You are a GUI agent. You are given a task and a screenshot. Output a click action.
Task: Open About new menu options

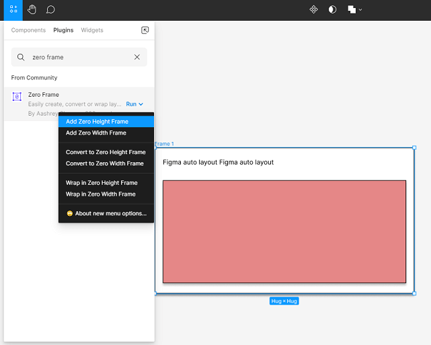(106, 213)
